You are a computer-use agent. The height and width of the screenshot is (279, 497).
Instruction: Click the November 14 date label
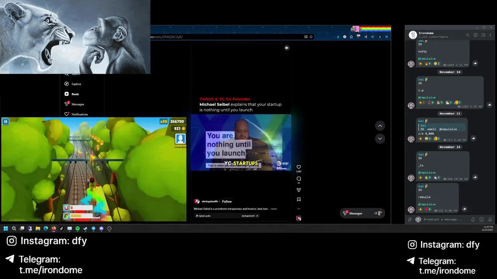450,72
